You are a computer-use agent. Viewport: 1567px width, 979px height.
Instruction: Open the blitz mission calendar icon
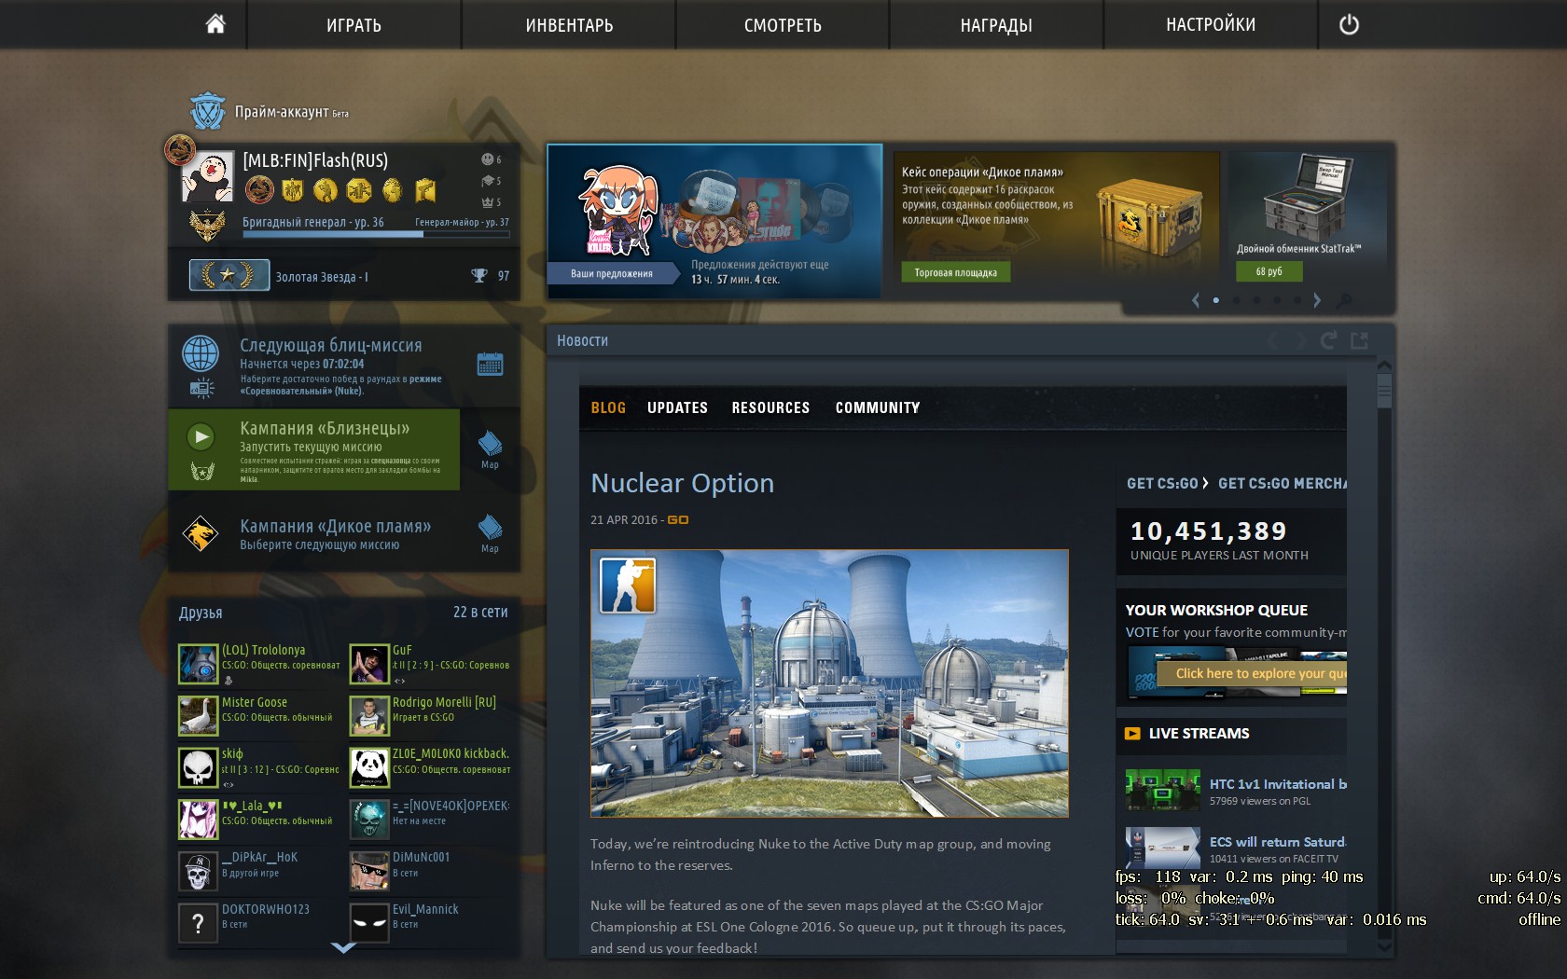tap(490, 364)
